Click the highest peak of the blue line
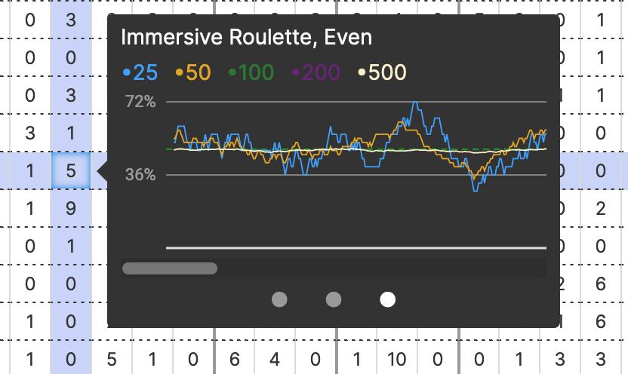 coord(414,103)
